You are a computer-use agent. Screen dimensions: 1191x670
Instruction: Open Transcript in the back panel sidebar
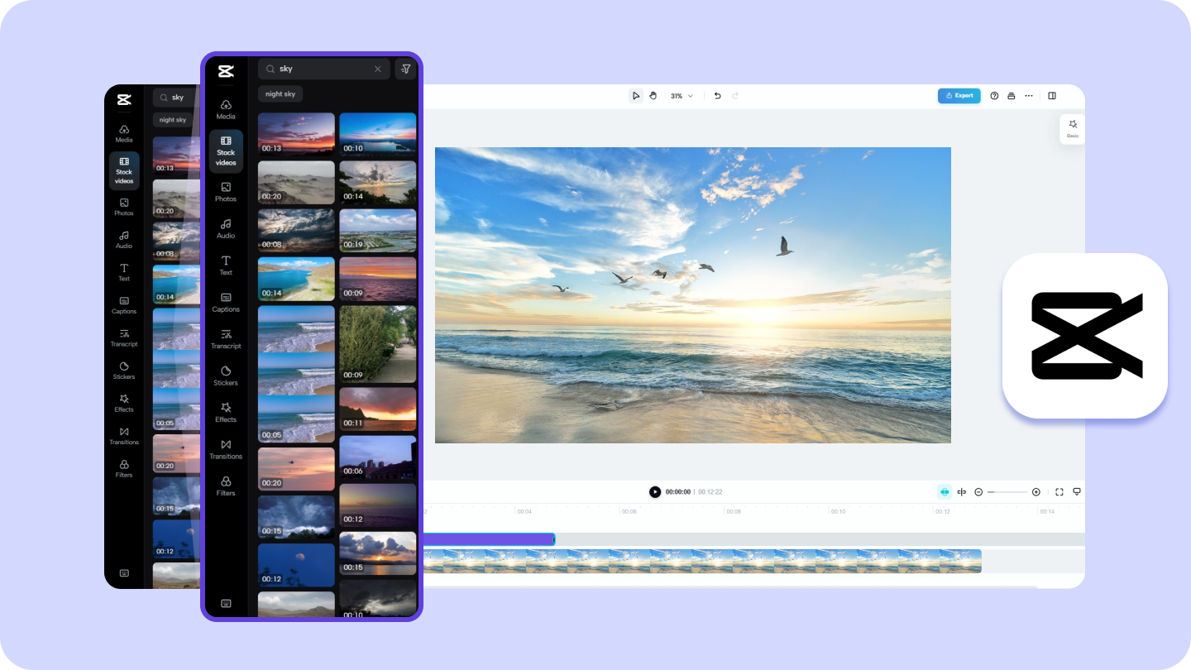coord(124,337)
